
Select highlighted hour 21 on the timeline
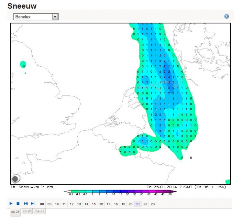tap(138, 204)
